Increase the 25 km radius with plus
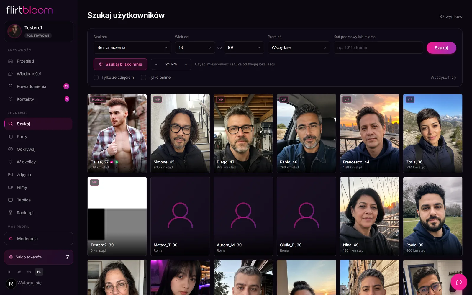Image resolution: width=472 pixels, height=295 pixels. tap(186, 65)
